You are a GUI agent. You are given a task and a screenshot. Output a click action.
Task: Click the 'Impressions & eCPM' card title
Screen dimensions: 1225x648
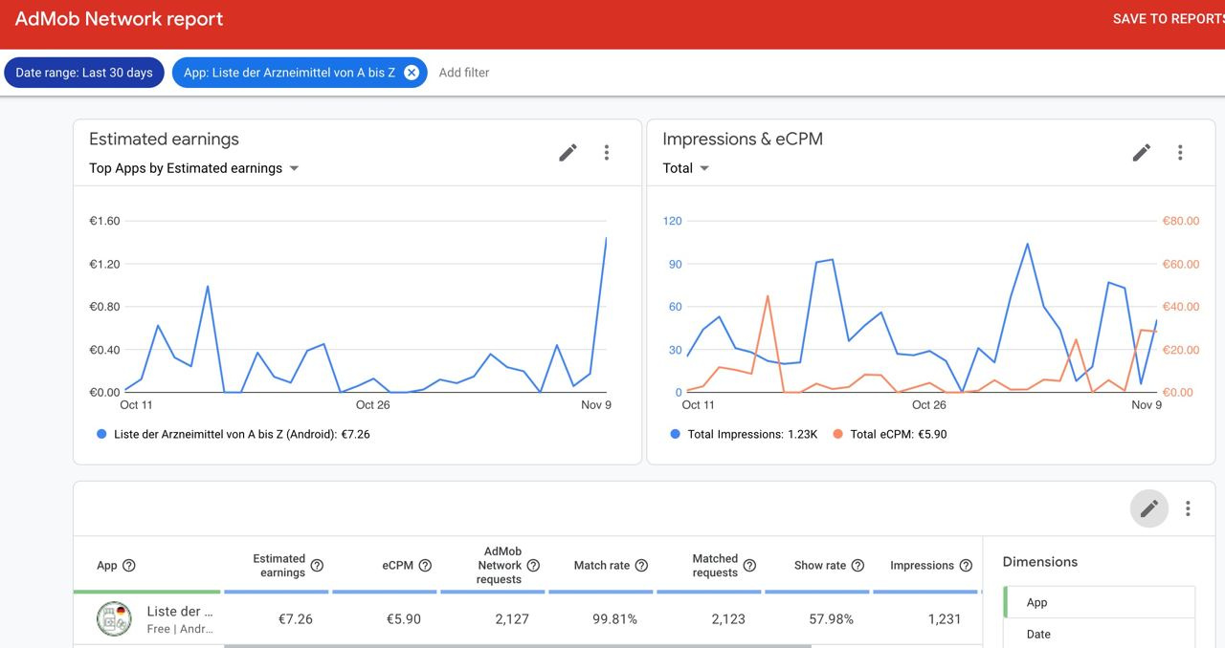[x=743, y=140]
